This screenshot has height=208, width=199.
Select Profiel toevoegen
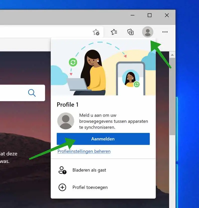(103, 187)
